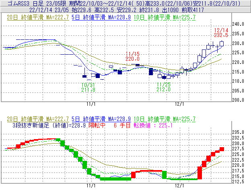
Task: Click the green '11/25 212.0' low annotation
Action: (163, 87)
